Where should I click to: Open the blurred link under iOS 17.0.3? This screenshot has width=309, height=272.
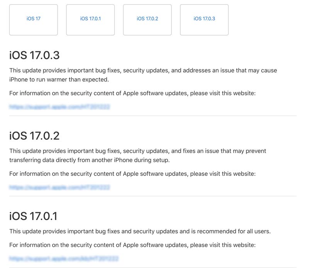coord(59,106)
